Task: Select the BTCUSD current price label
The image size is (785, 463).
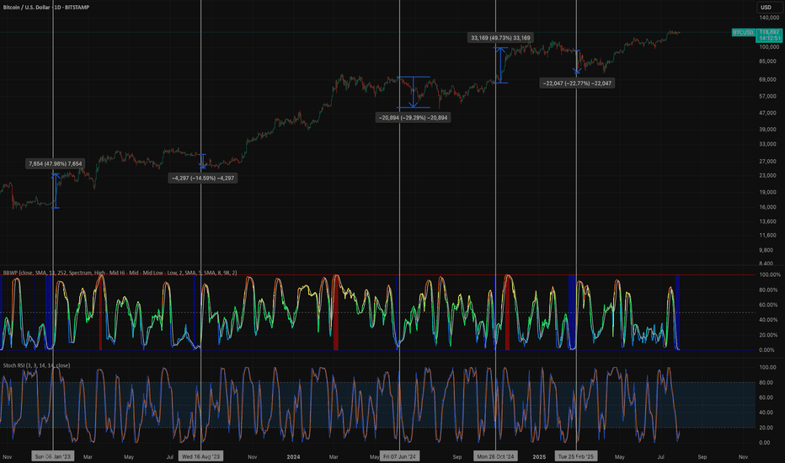Action: click(757, 35)
